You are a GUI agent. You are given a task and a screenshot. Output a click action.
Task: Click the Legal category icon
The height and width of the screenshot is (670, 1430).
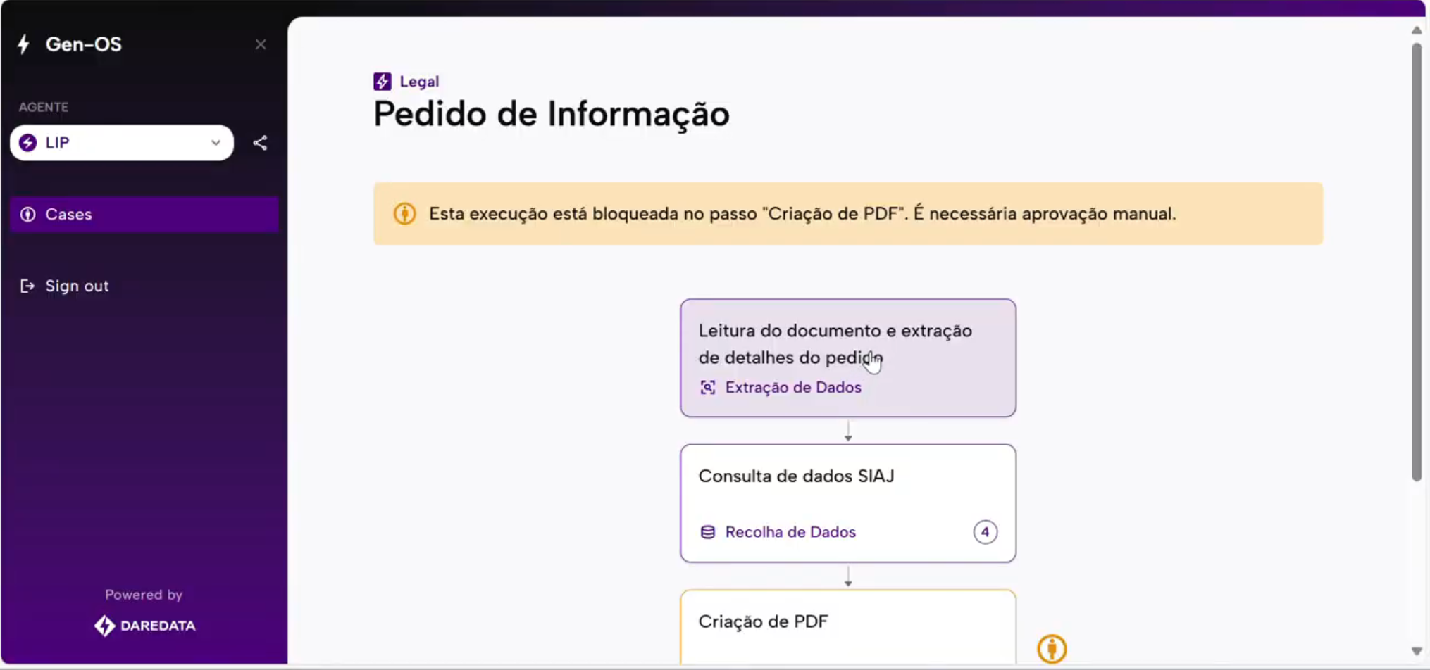click(x=382, y=82)
